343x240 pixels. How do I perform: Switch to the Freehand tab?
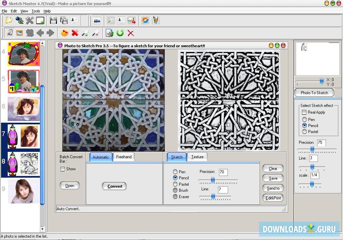pos(124,157)
